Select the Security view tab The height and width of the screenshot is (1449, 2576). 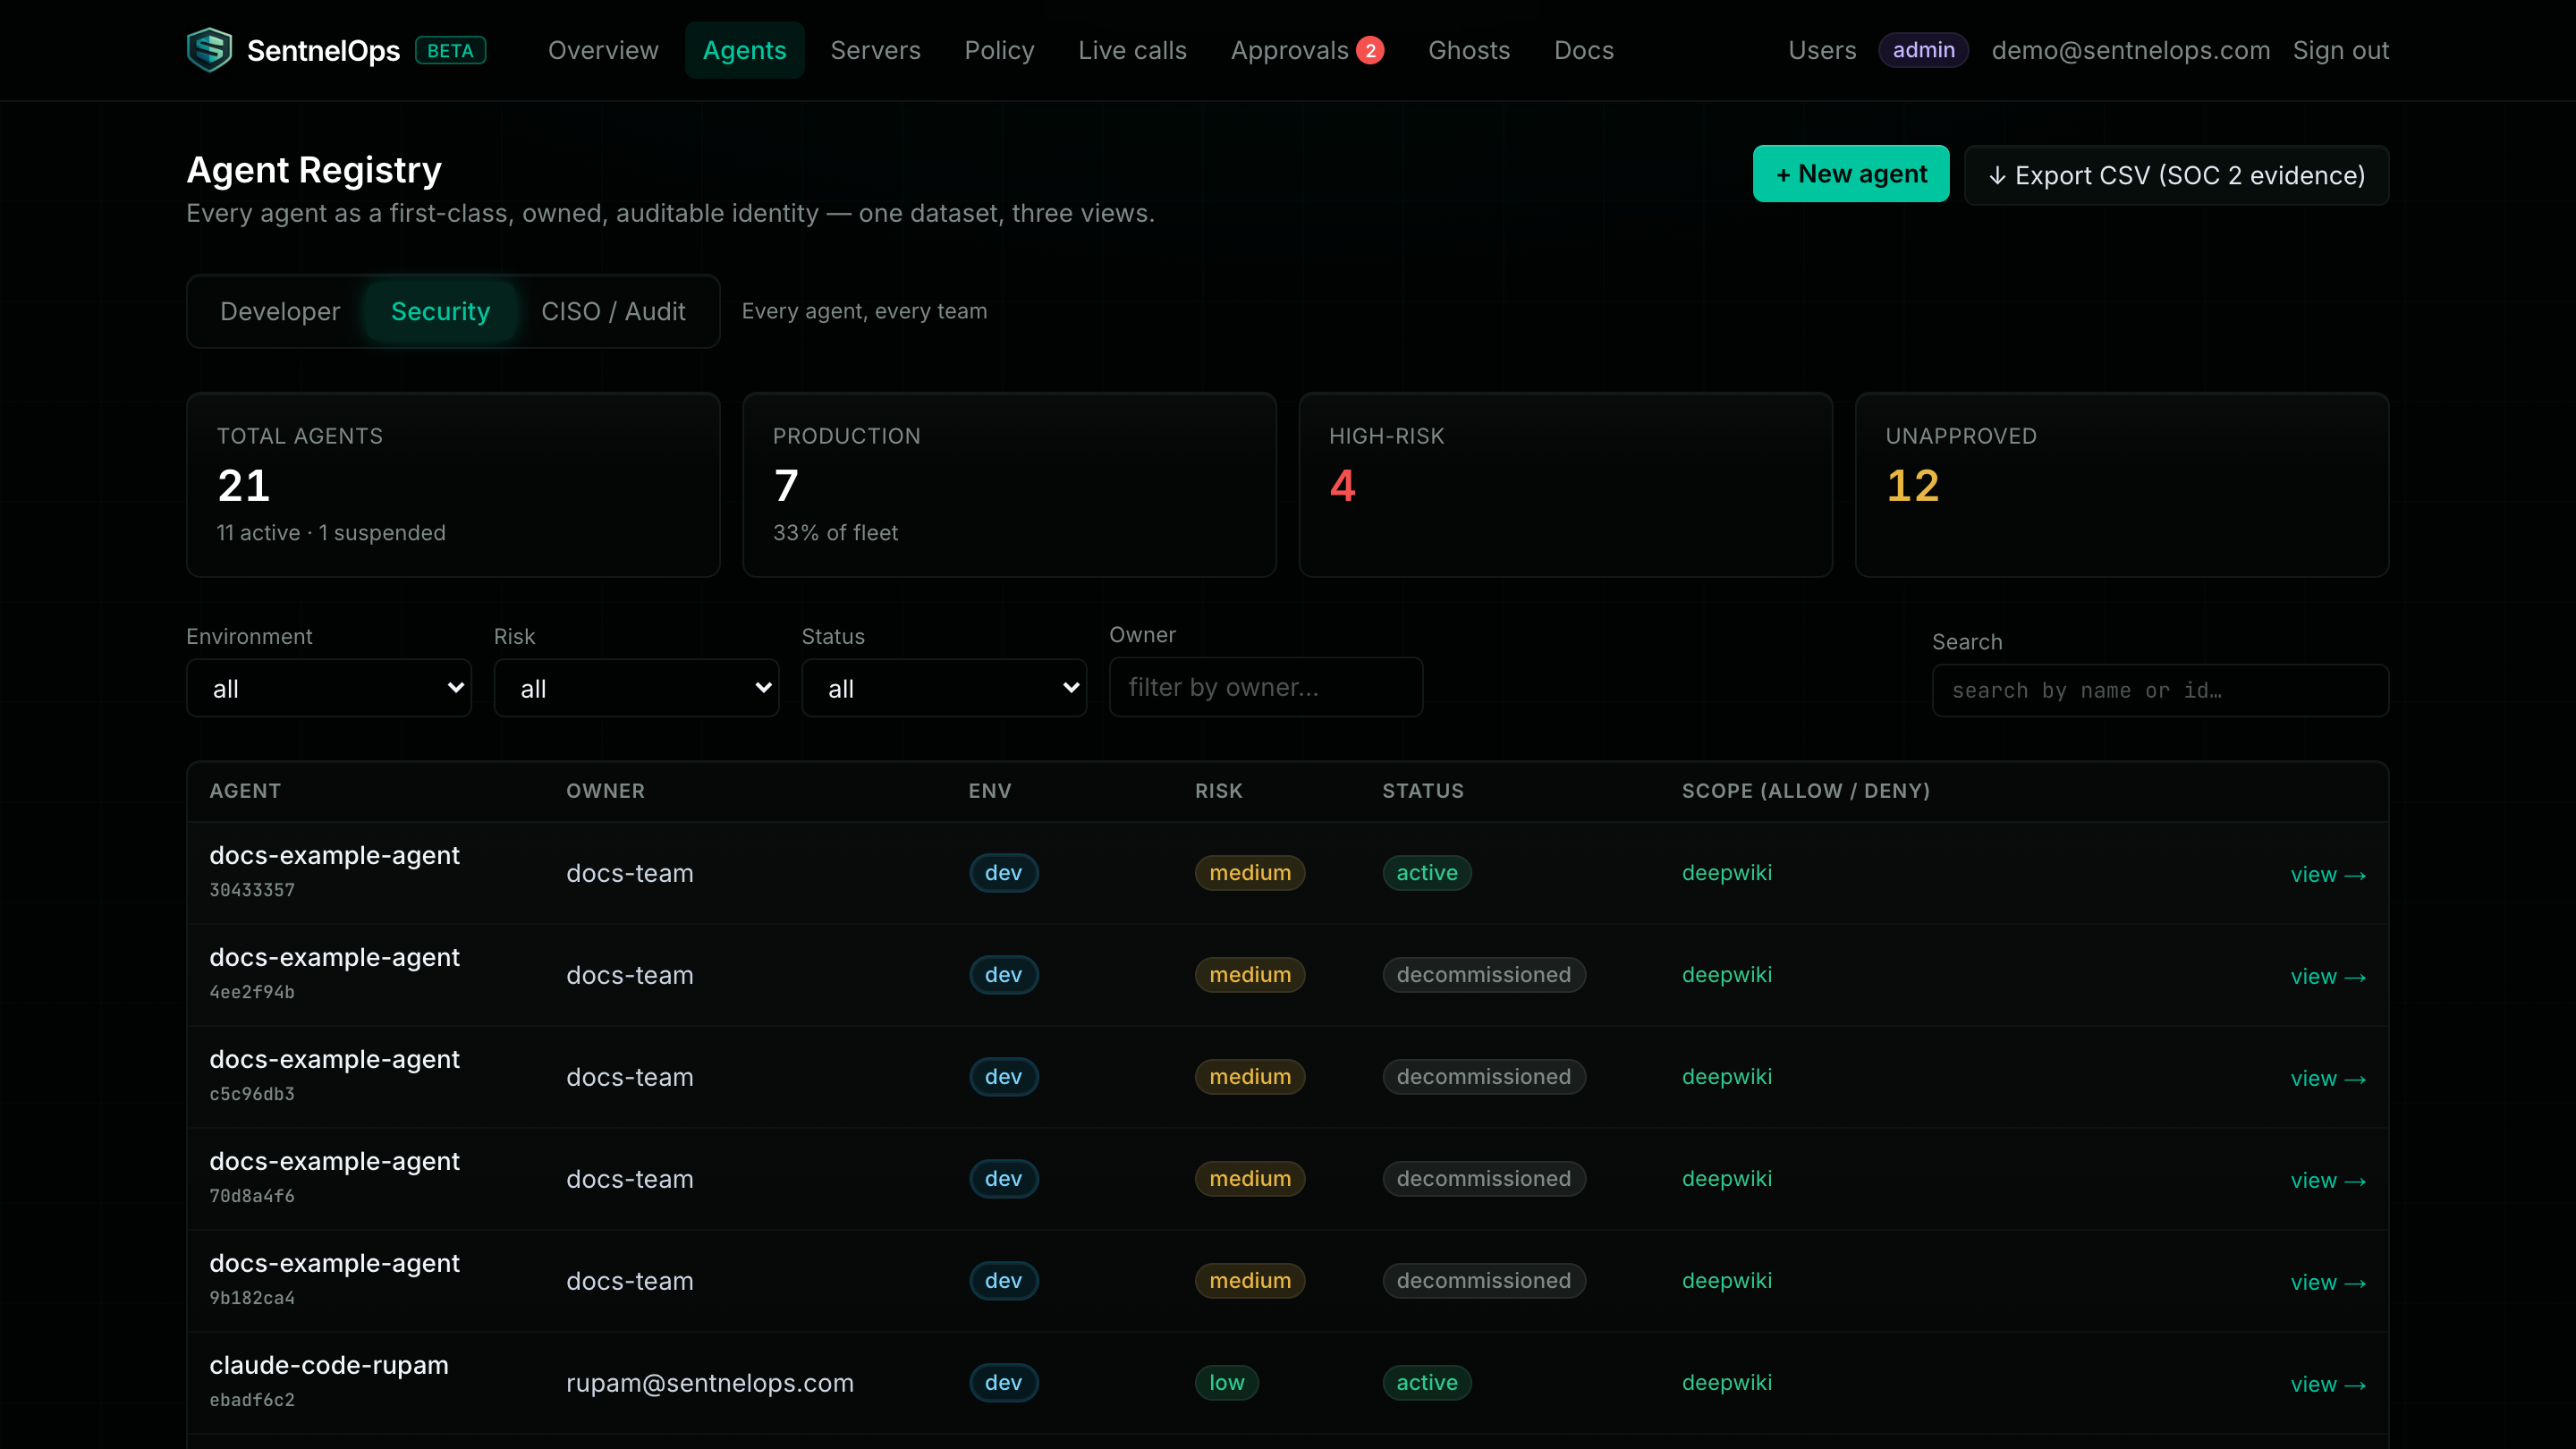point(440,311)
